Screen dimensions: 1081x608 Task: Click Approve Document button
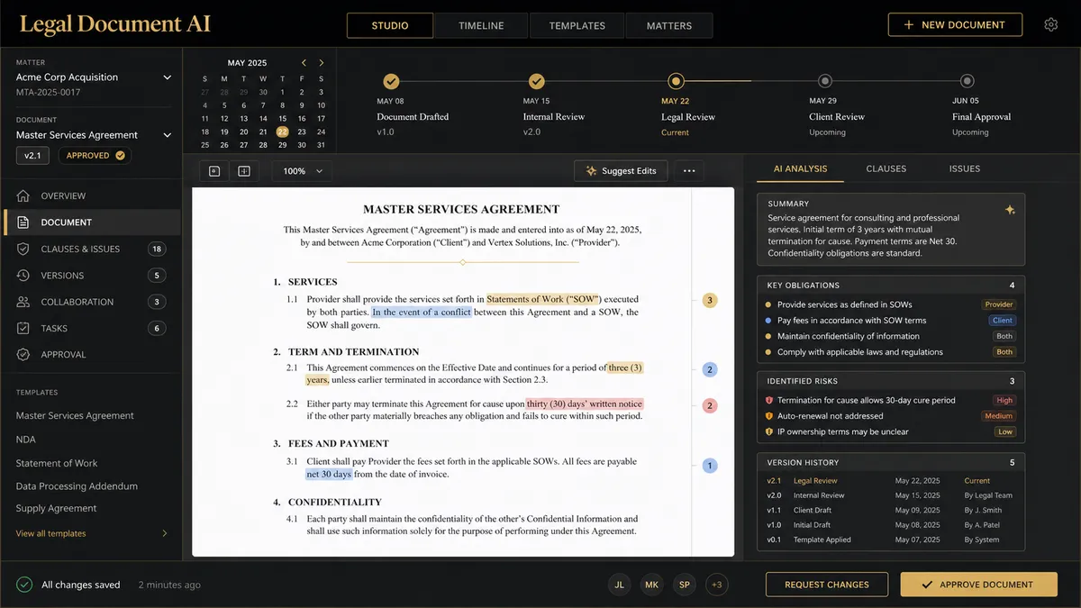coord(979,585)
